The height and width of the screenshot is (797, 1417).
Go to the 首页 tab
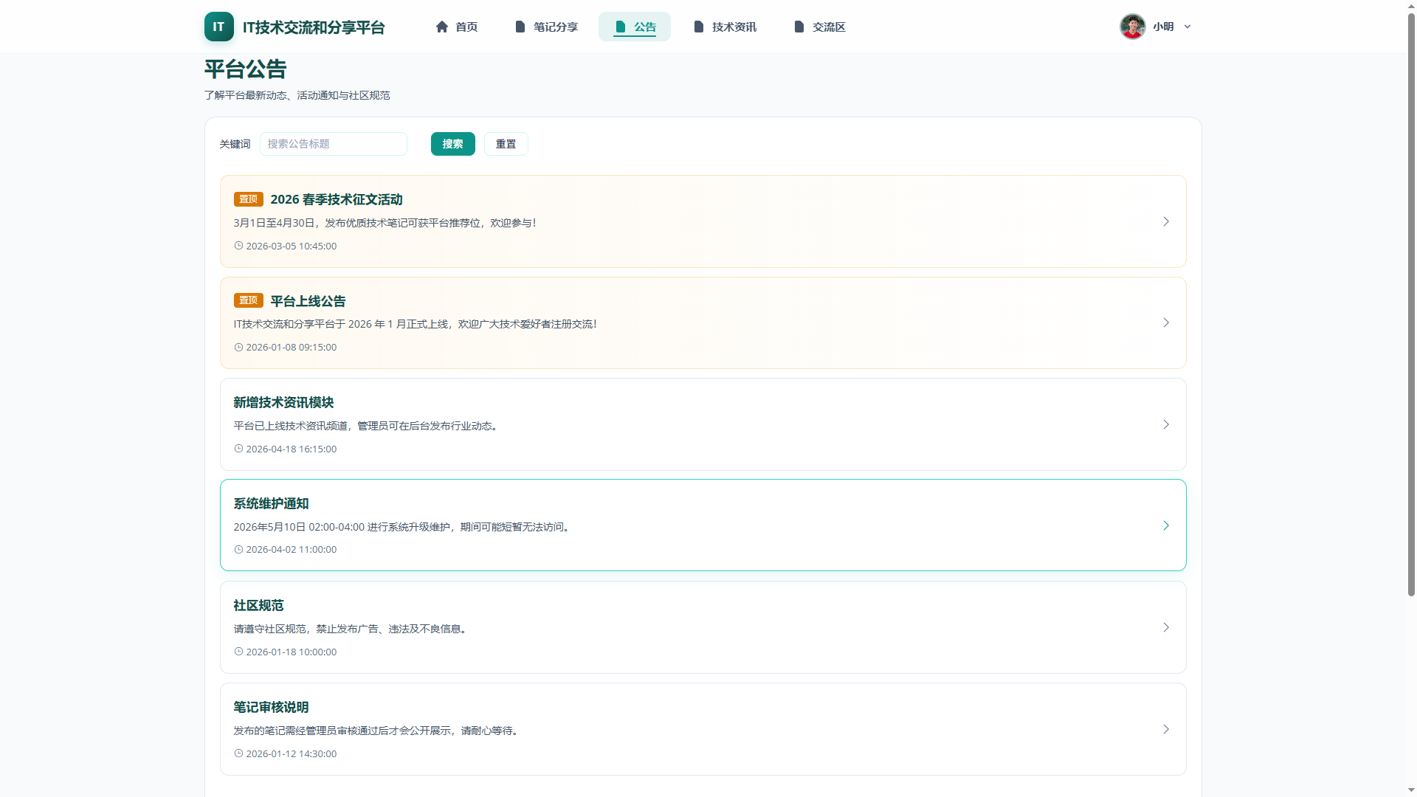456,27
